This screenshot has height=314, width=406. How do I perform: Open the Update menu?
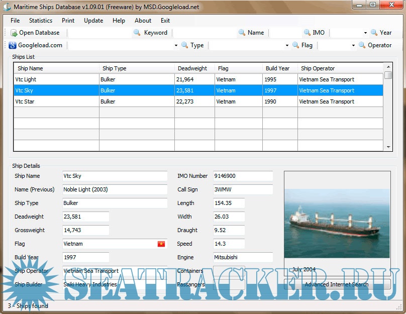pyautogui.click(x=93, y=21)
